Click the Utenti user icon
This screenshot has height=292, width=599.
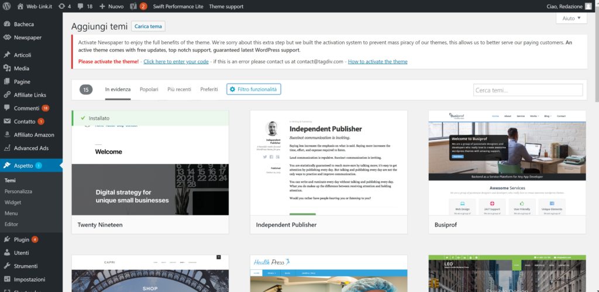7,253
